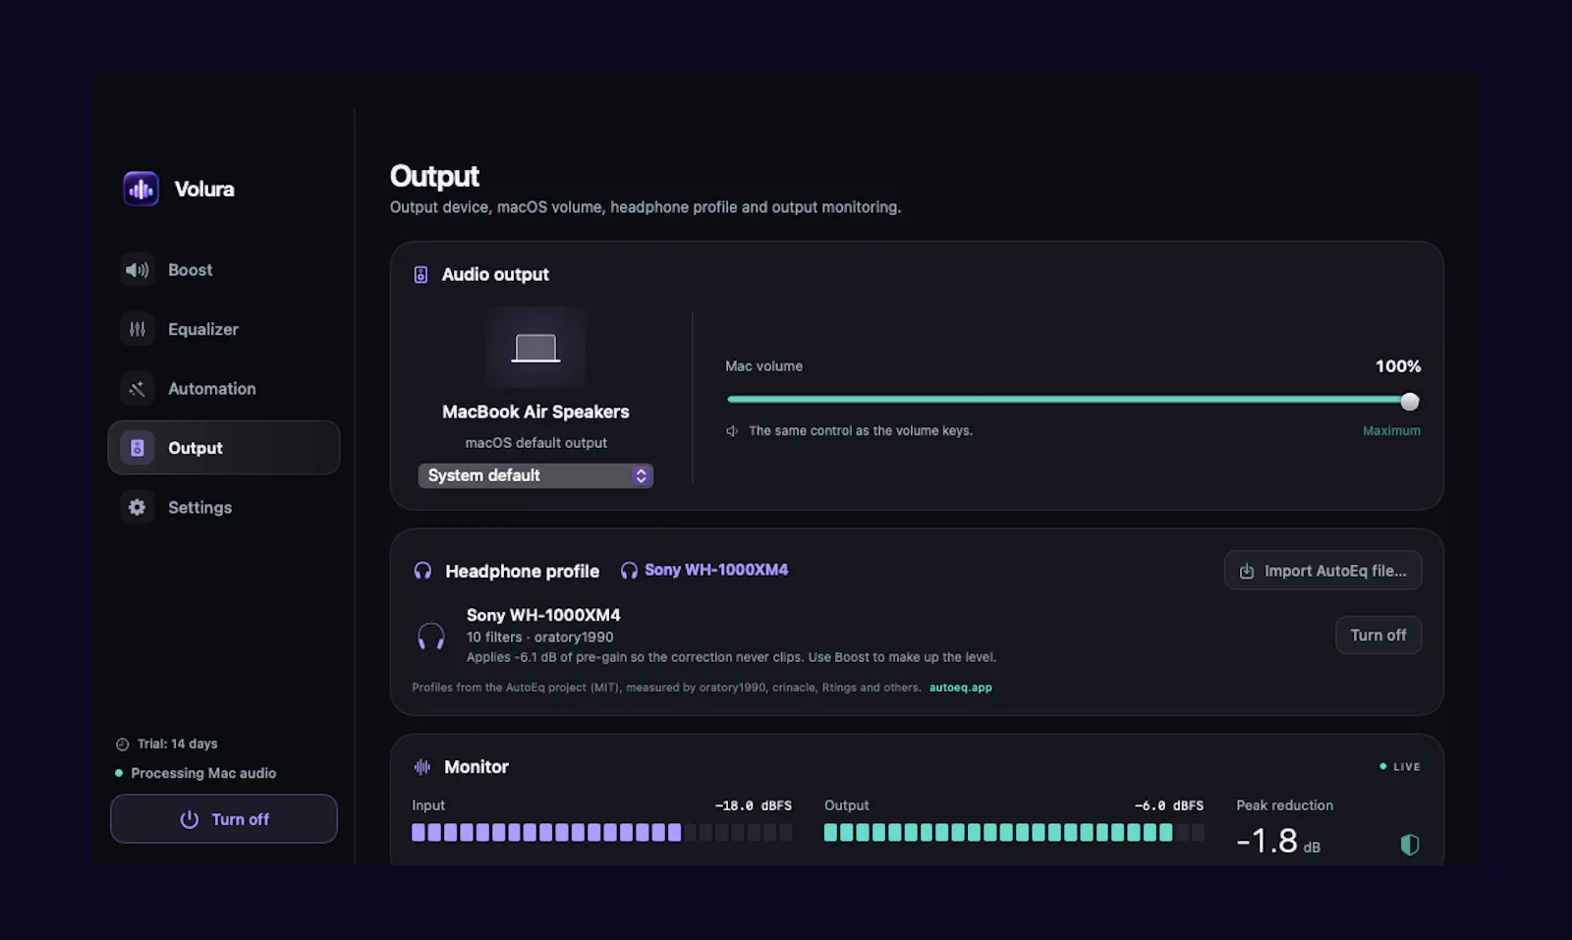The width and height of the screenshot is (1572, 940).
Task: Click the -6.0 dBFS output reading
Action: point(1169,805)
